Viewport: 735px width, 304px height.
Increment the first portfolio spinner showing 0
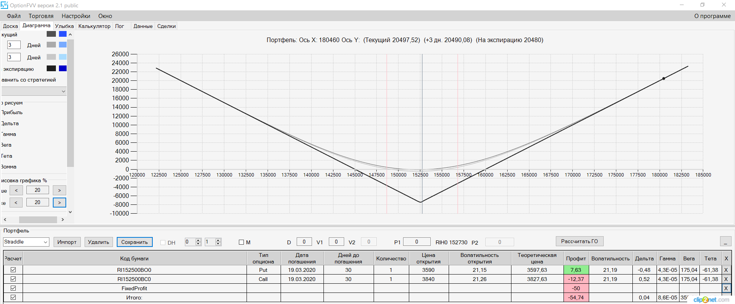point(198,240)
